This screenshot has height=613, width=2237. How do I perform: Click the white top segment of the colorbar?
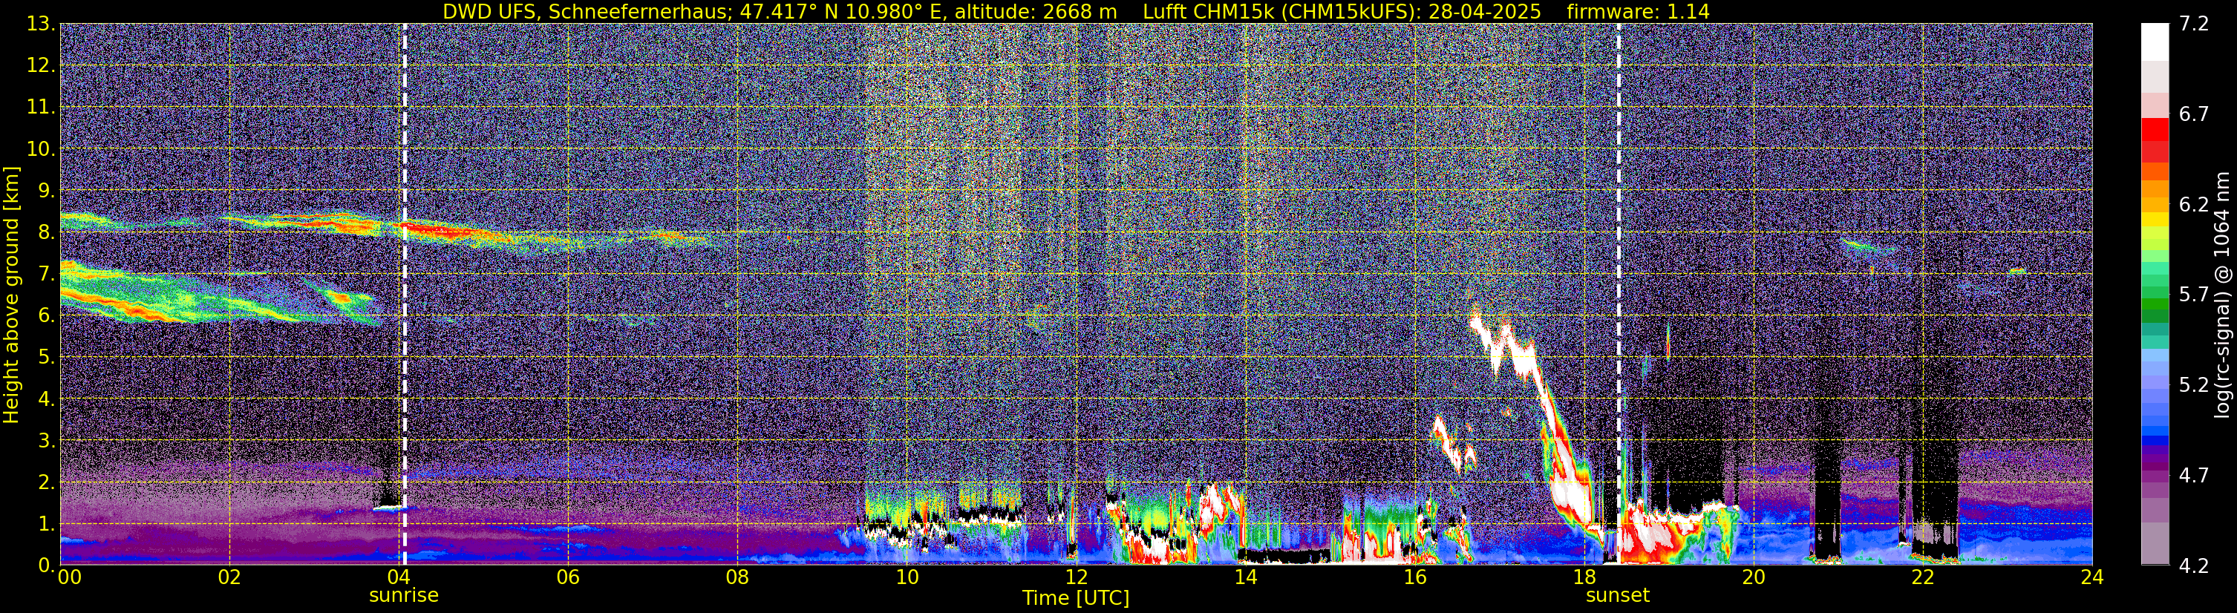[2155, 42]
